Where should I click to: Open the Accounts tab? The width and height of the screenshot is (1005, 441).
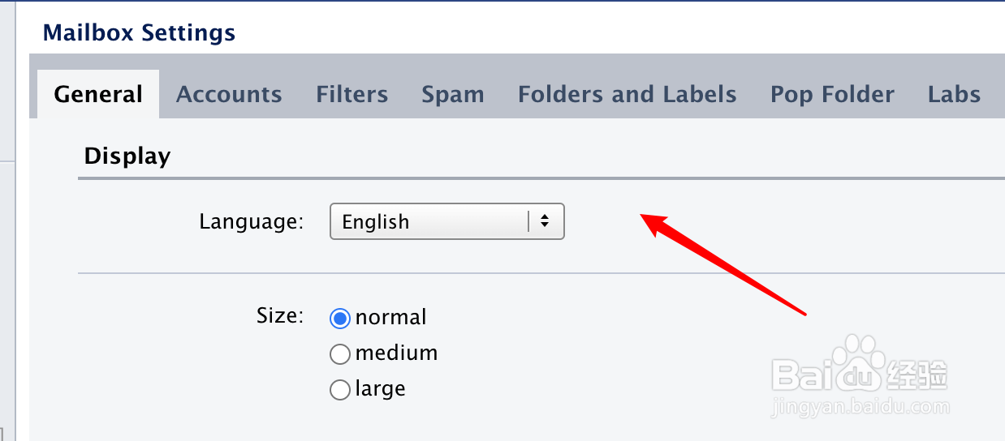point(229,95)
